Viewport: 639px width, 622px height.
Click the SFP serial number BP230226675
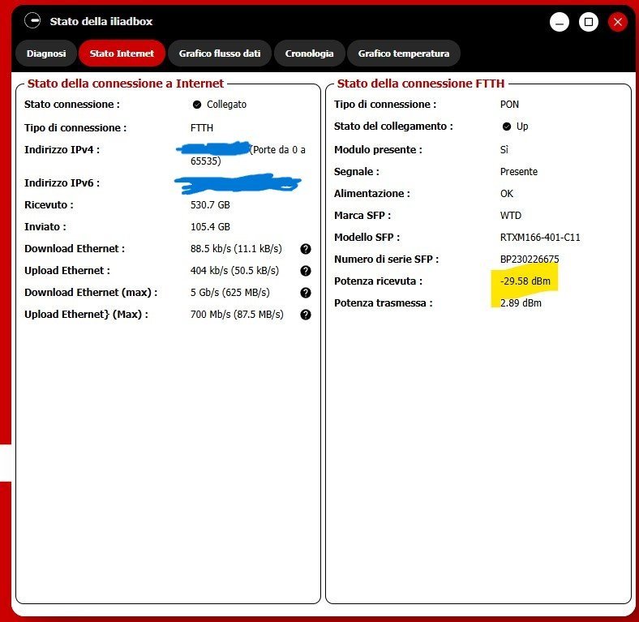point(530,260)
